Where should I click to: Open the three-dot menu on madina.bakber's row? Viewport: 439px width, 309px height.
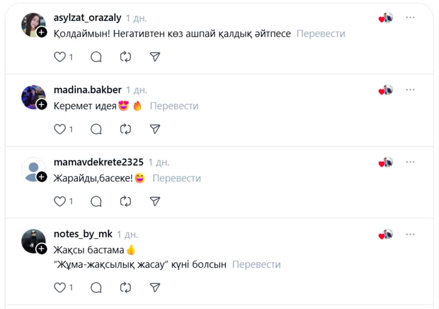tap(410, 89)
